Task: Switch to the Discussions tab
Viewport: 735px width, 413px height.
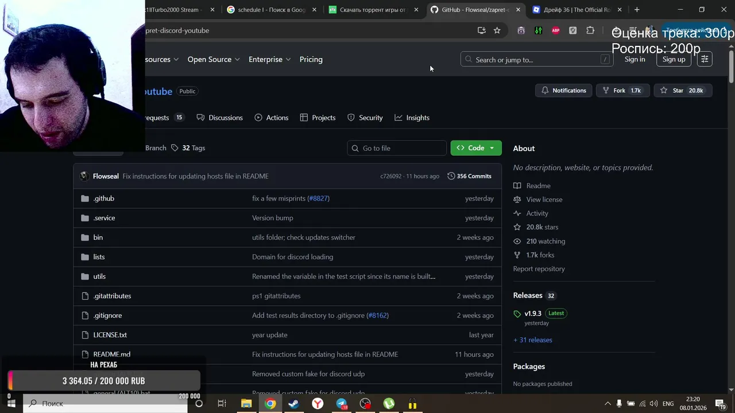Action: (219, 118)
